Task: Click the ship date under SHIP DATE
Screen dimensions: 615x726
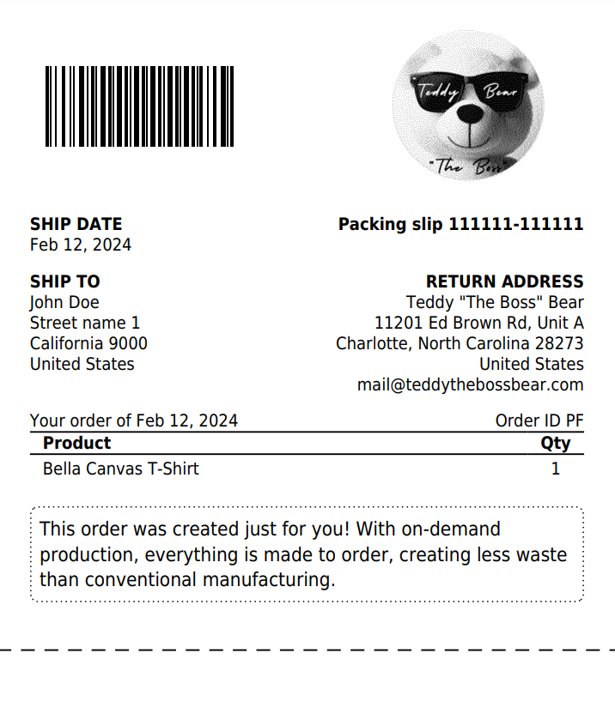Action: pos(81,245)
